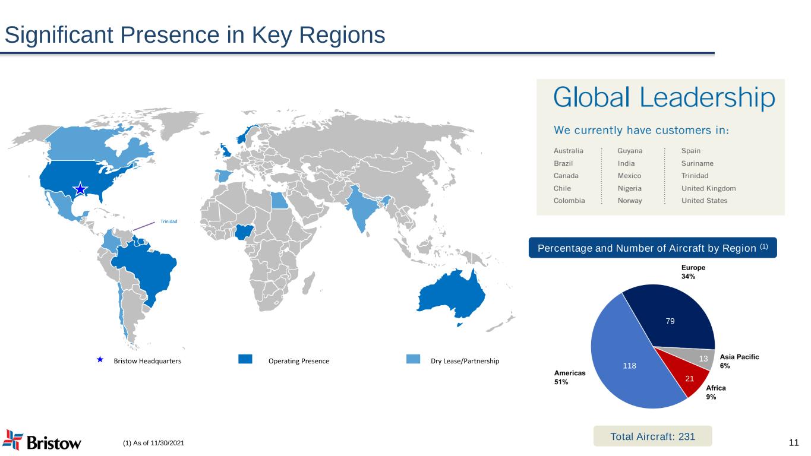Select United Kingdom in the customers list
The height and width of the screenshot is (456, 811).
(708, 188)
